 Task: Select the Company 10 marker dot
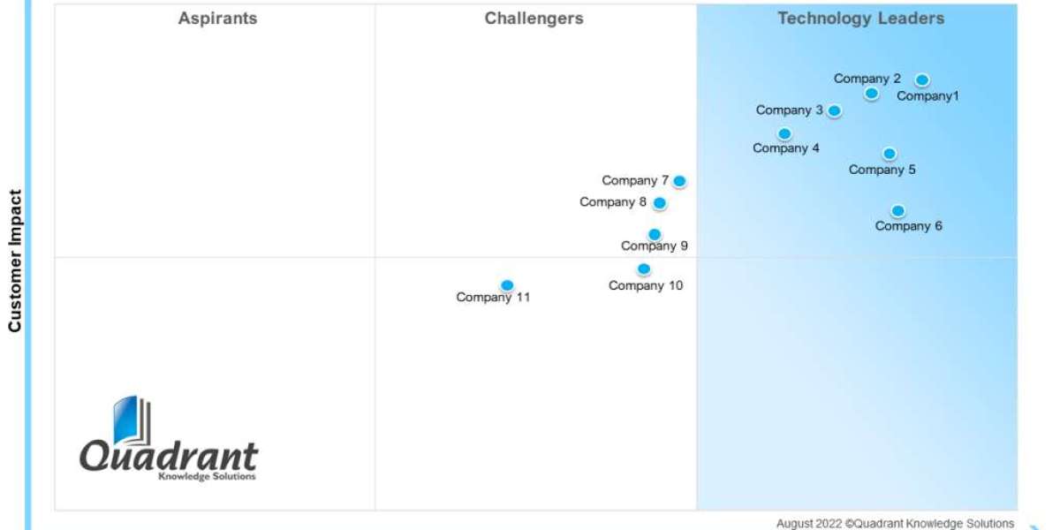pyautogui.click(x=644, y=269)
